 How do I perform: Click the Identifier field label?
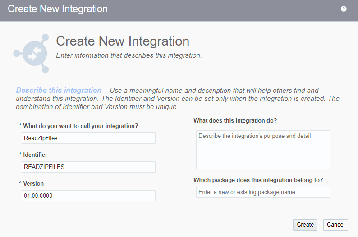click(35, 155)
